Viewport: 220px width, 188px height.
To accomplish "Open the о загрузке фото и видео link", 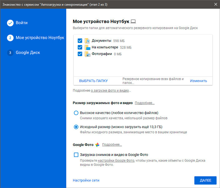I will coord(110,91).
